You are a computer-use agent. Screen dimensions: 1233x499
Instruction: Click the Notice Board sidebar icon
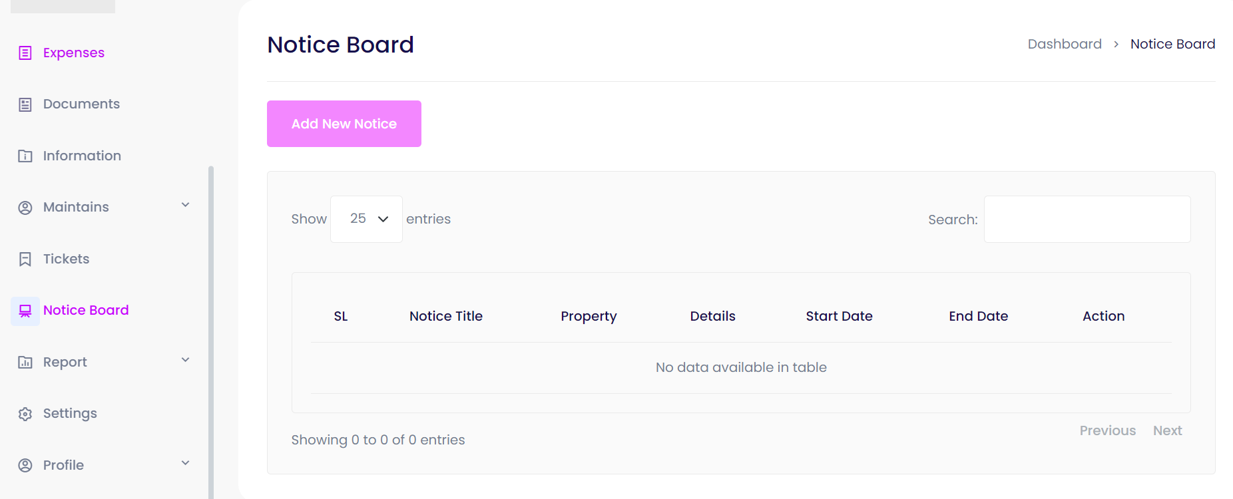click(25, 311)
